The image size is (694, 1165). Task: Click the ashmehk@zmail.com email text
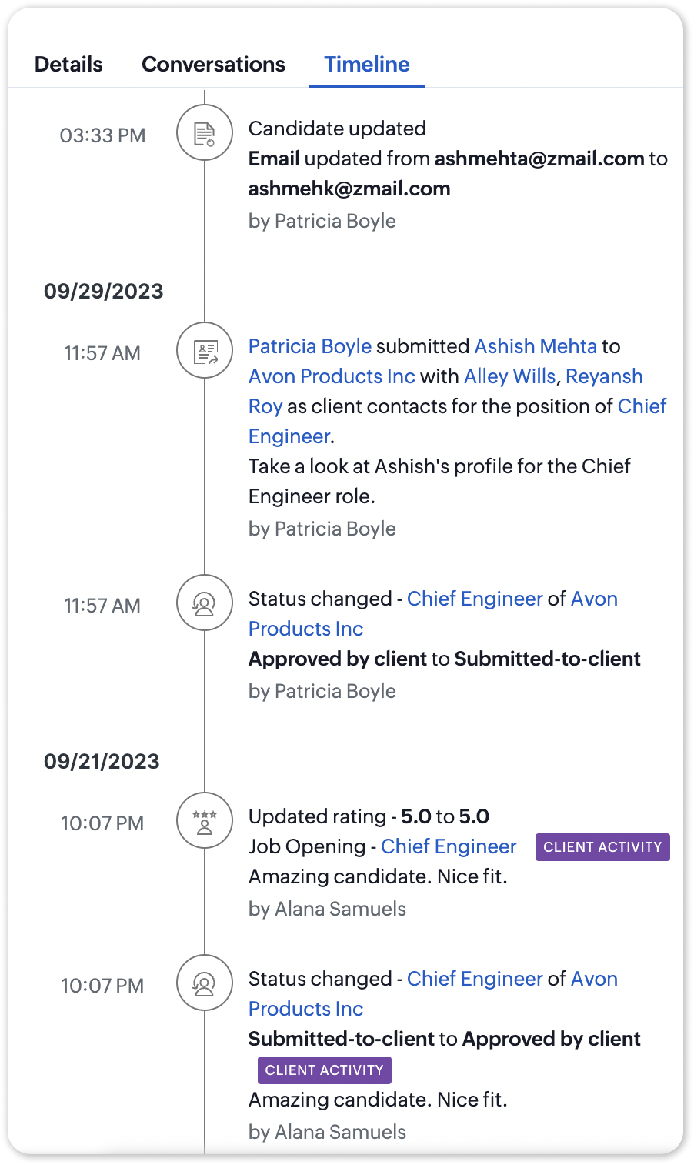[x=349, y=189]
